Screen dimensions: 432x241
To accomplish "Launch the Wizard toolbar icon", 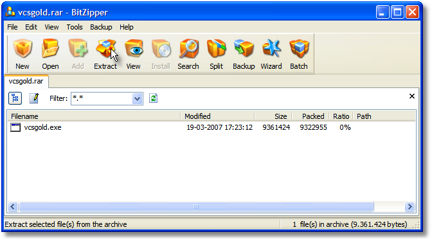I will (271, 49).
